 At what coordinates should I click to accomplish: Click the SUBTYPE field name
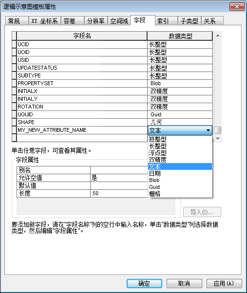(82, 75)
